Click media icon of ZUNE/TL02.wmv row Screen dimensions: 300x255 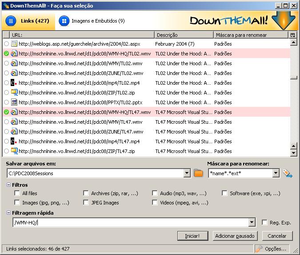tap(14, 73)
